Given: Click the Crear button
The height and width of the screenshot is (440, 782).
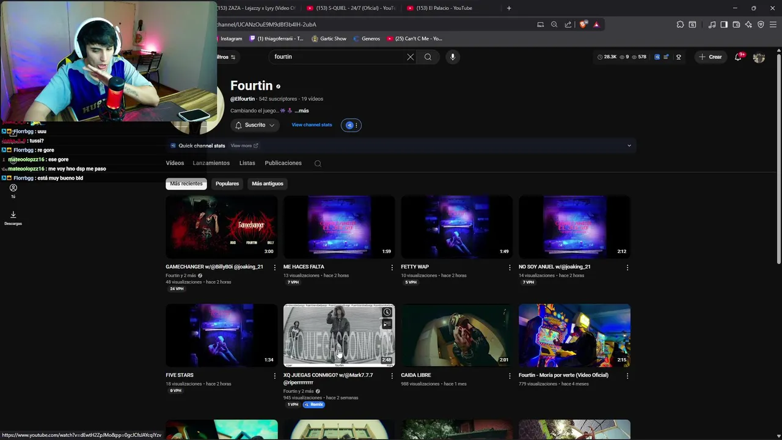Looking at the screenshot, I should tap(711, 57).
